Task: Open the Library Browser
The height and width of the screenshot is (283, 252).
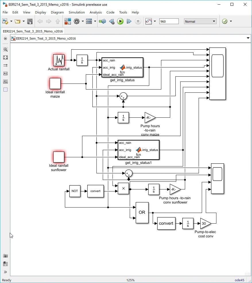Action: (x=67, y=21)
